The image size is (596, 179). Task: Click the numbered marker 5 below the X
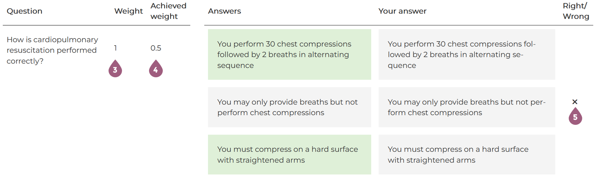pos(575,117)
